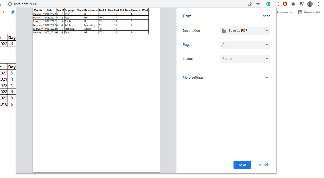Open the music queue extension icon
The height and width of the screenshot is (178, 324).
tap(301, 4)
